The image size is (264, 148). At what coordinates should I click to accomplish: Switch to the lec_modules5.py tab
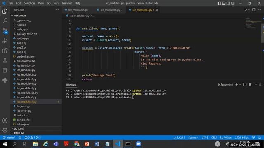(x=78, y=10)
